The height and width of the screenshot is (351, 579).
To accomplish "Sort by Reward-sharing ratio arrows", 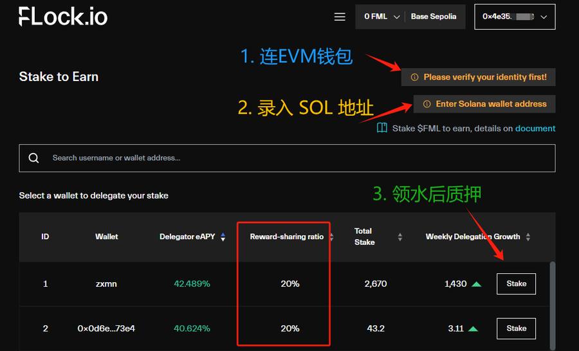I will click(331, 237).
